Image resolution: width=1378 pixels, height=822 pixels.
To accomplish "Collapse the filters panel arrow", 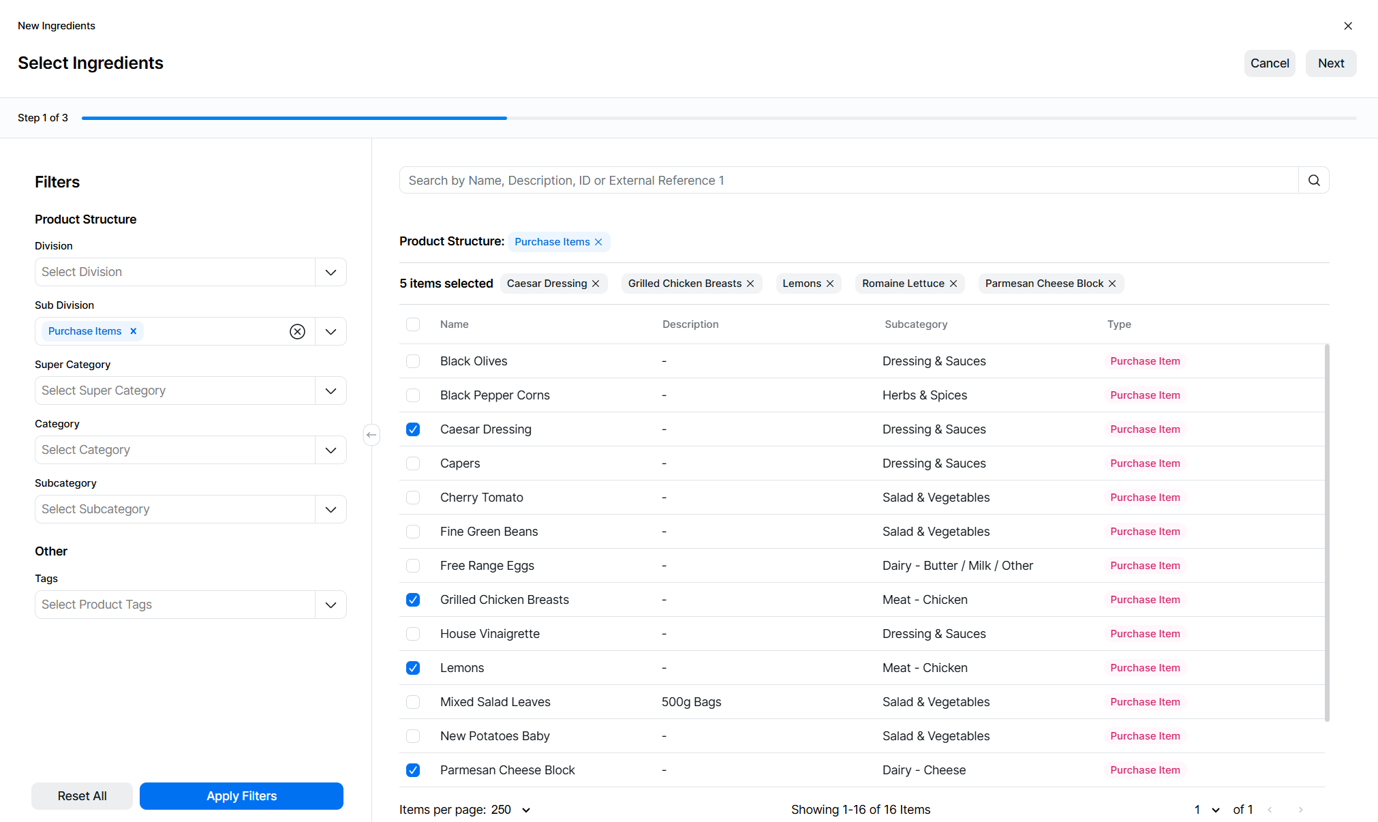I will (371, 435).
